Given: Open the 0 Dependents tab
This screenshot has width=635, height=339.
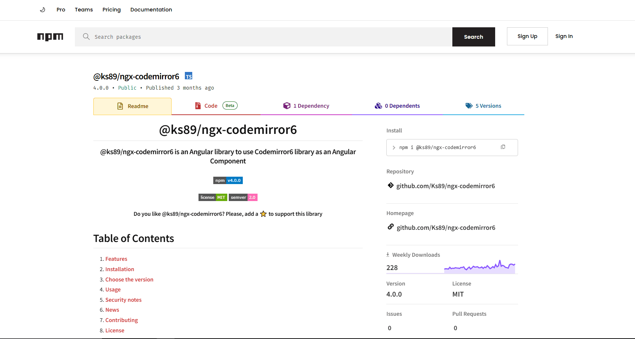Looking at the screenshot, I should 397,106.
